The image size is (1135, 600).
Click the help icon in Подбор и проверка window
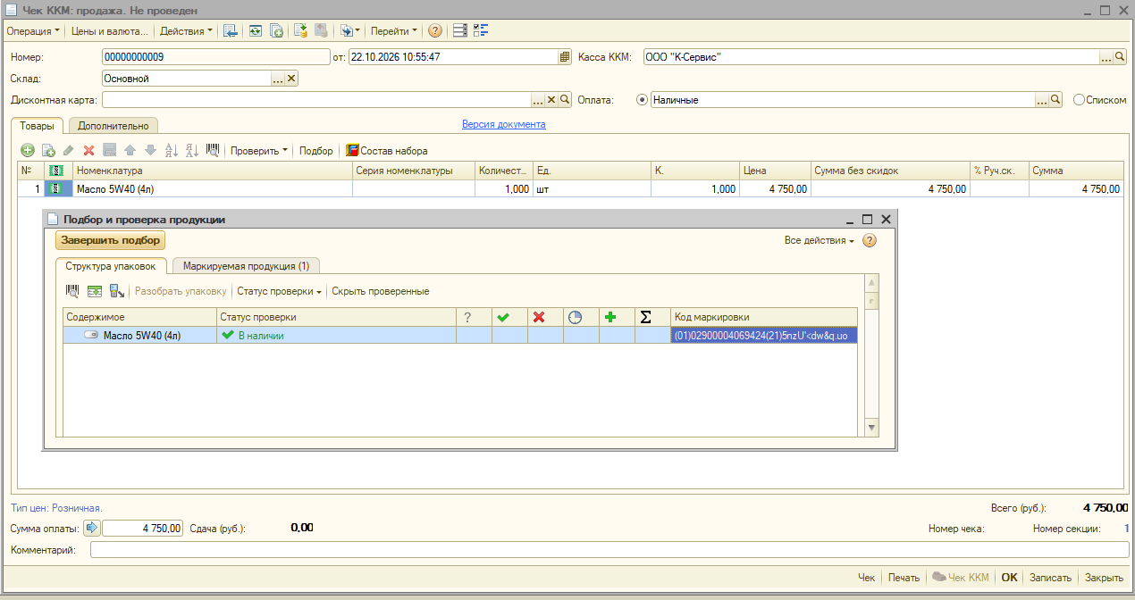[x=869, y=241]
